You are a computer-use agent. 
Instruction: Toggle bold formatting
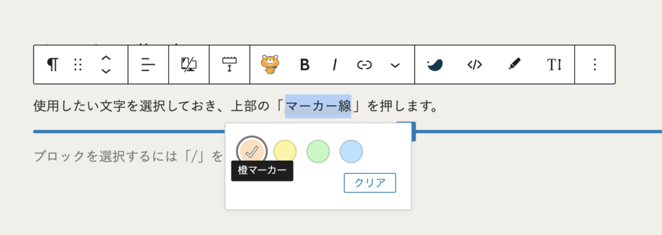coord(304,65)
